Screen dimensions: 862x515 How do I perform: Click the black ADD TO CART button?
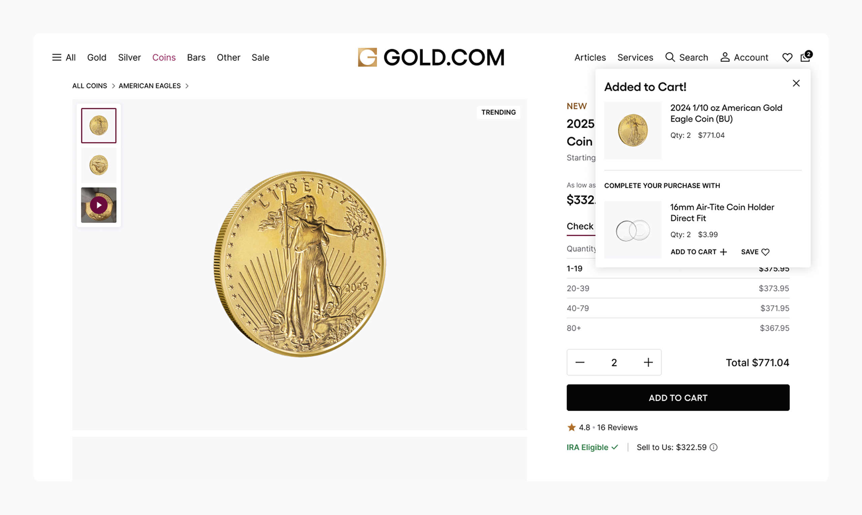[678, 398]
